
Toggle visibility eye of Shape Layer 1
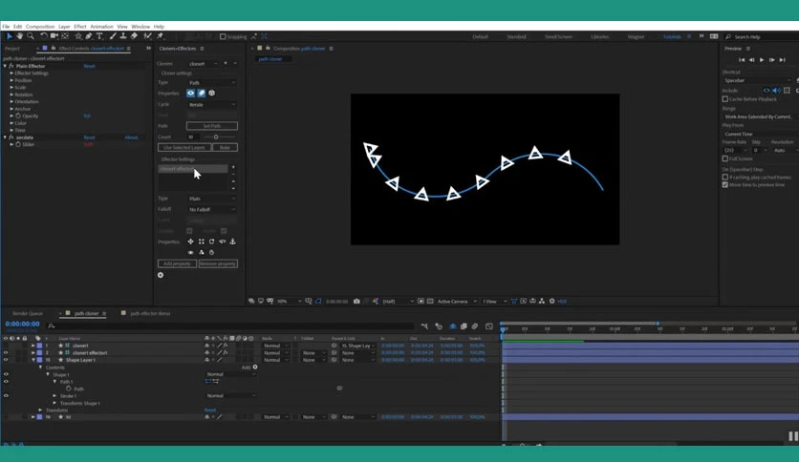point(6,360)
